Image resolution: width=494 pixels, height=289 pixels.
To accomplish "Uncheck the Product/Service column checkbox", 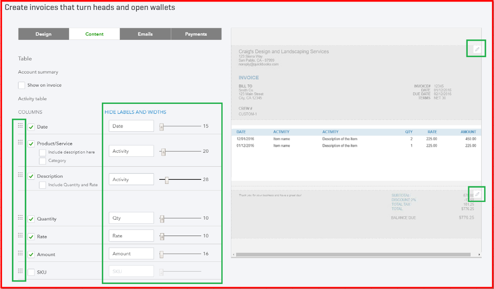I will click(31, 144).
